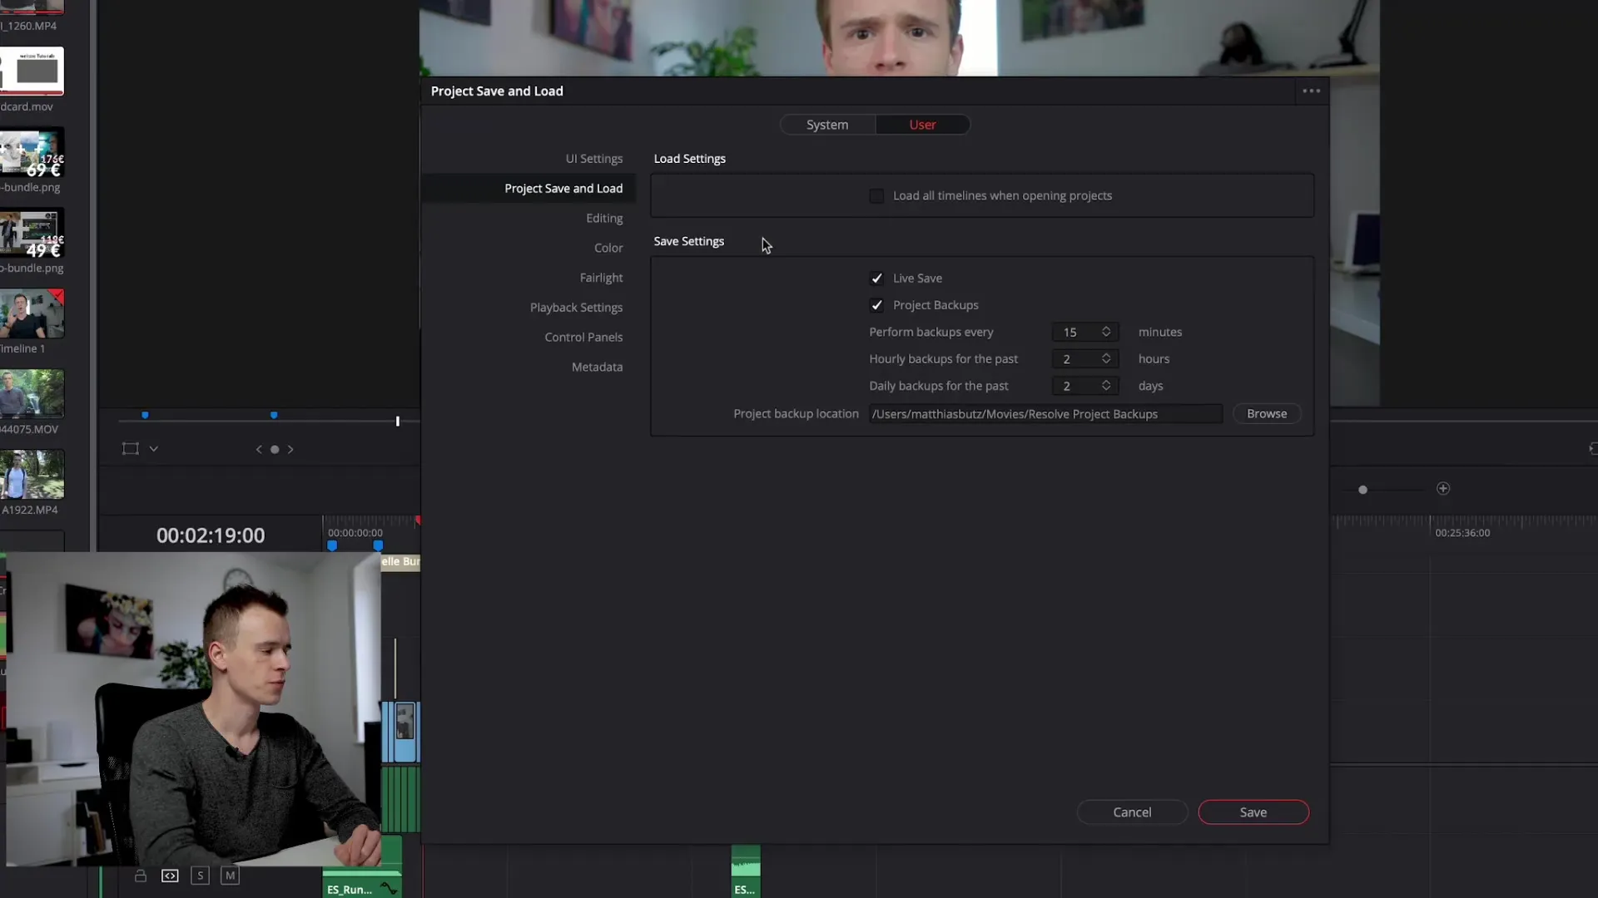1598x898 pixels.
Task: Select the dcard.mov media thumbnail
Action: coord(32,72)
